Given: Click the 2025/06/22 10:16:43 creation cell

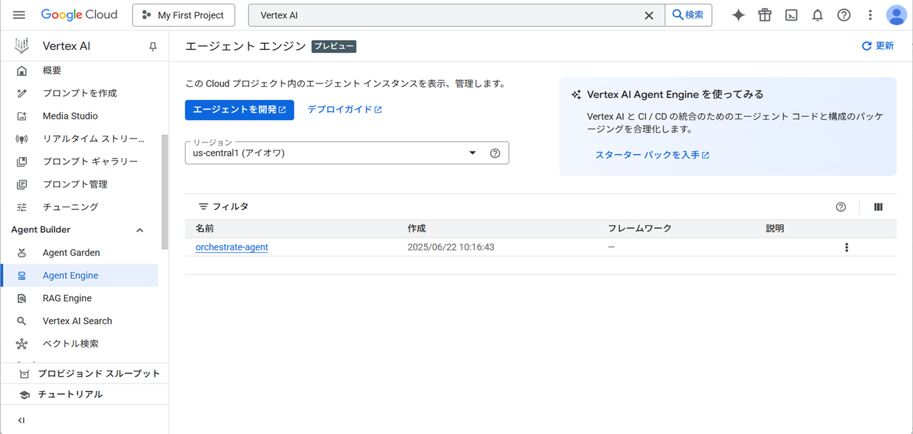Looking at the screenshot, I should [x=451, y=247].
